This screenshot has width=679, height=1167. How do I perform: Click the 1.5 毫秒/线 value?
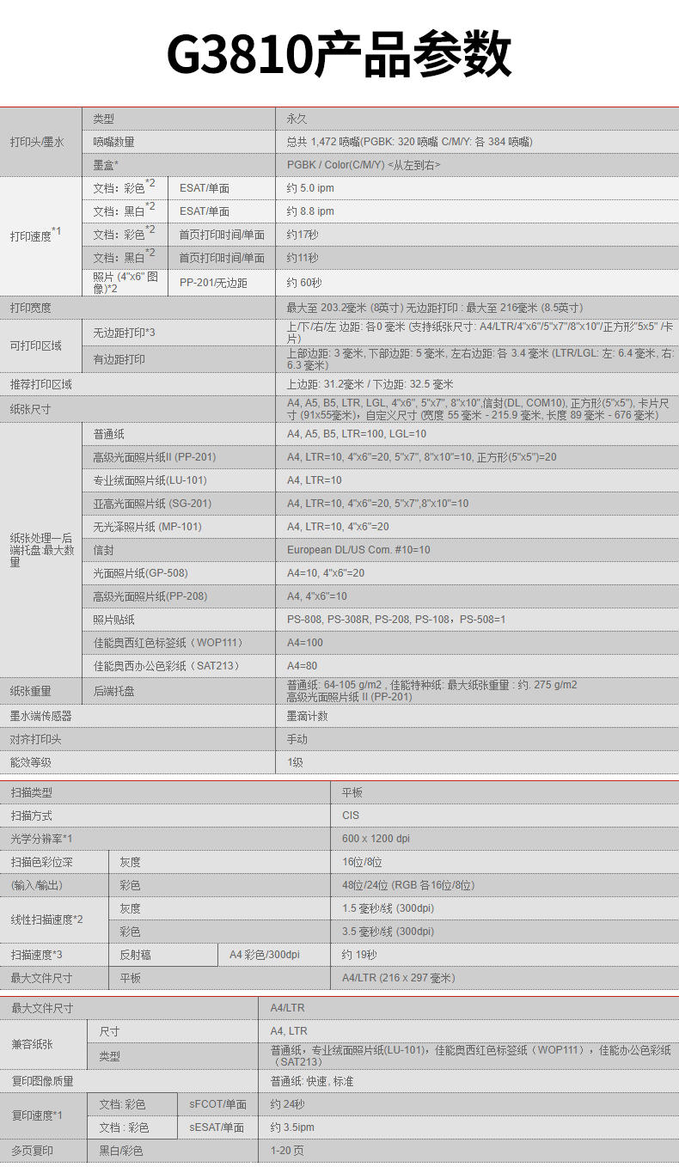[x=388, y=908]
